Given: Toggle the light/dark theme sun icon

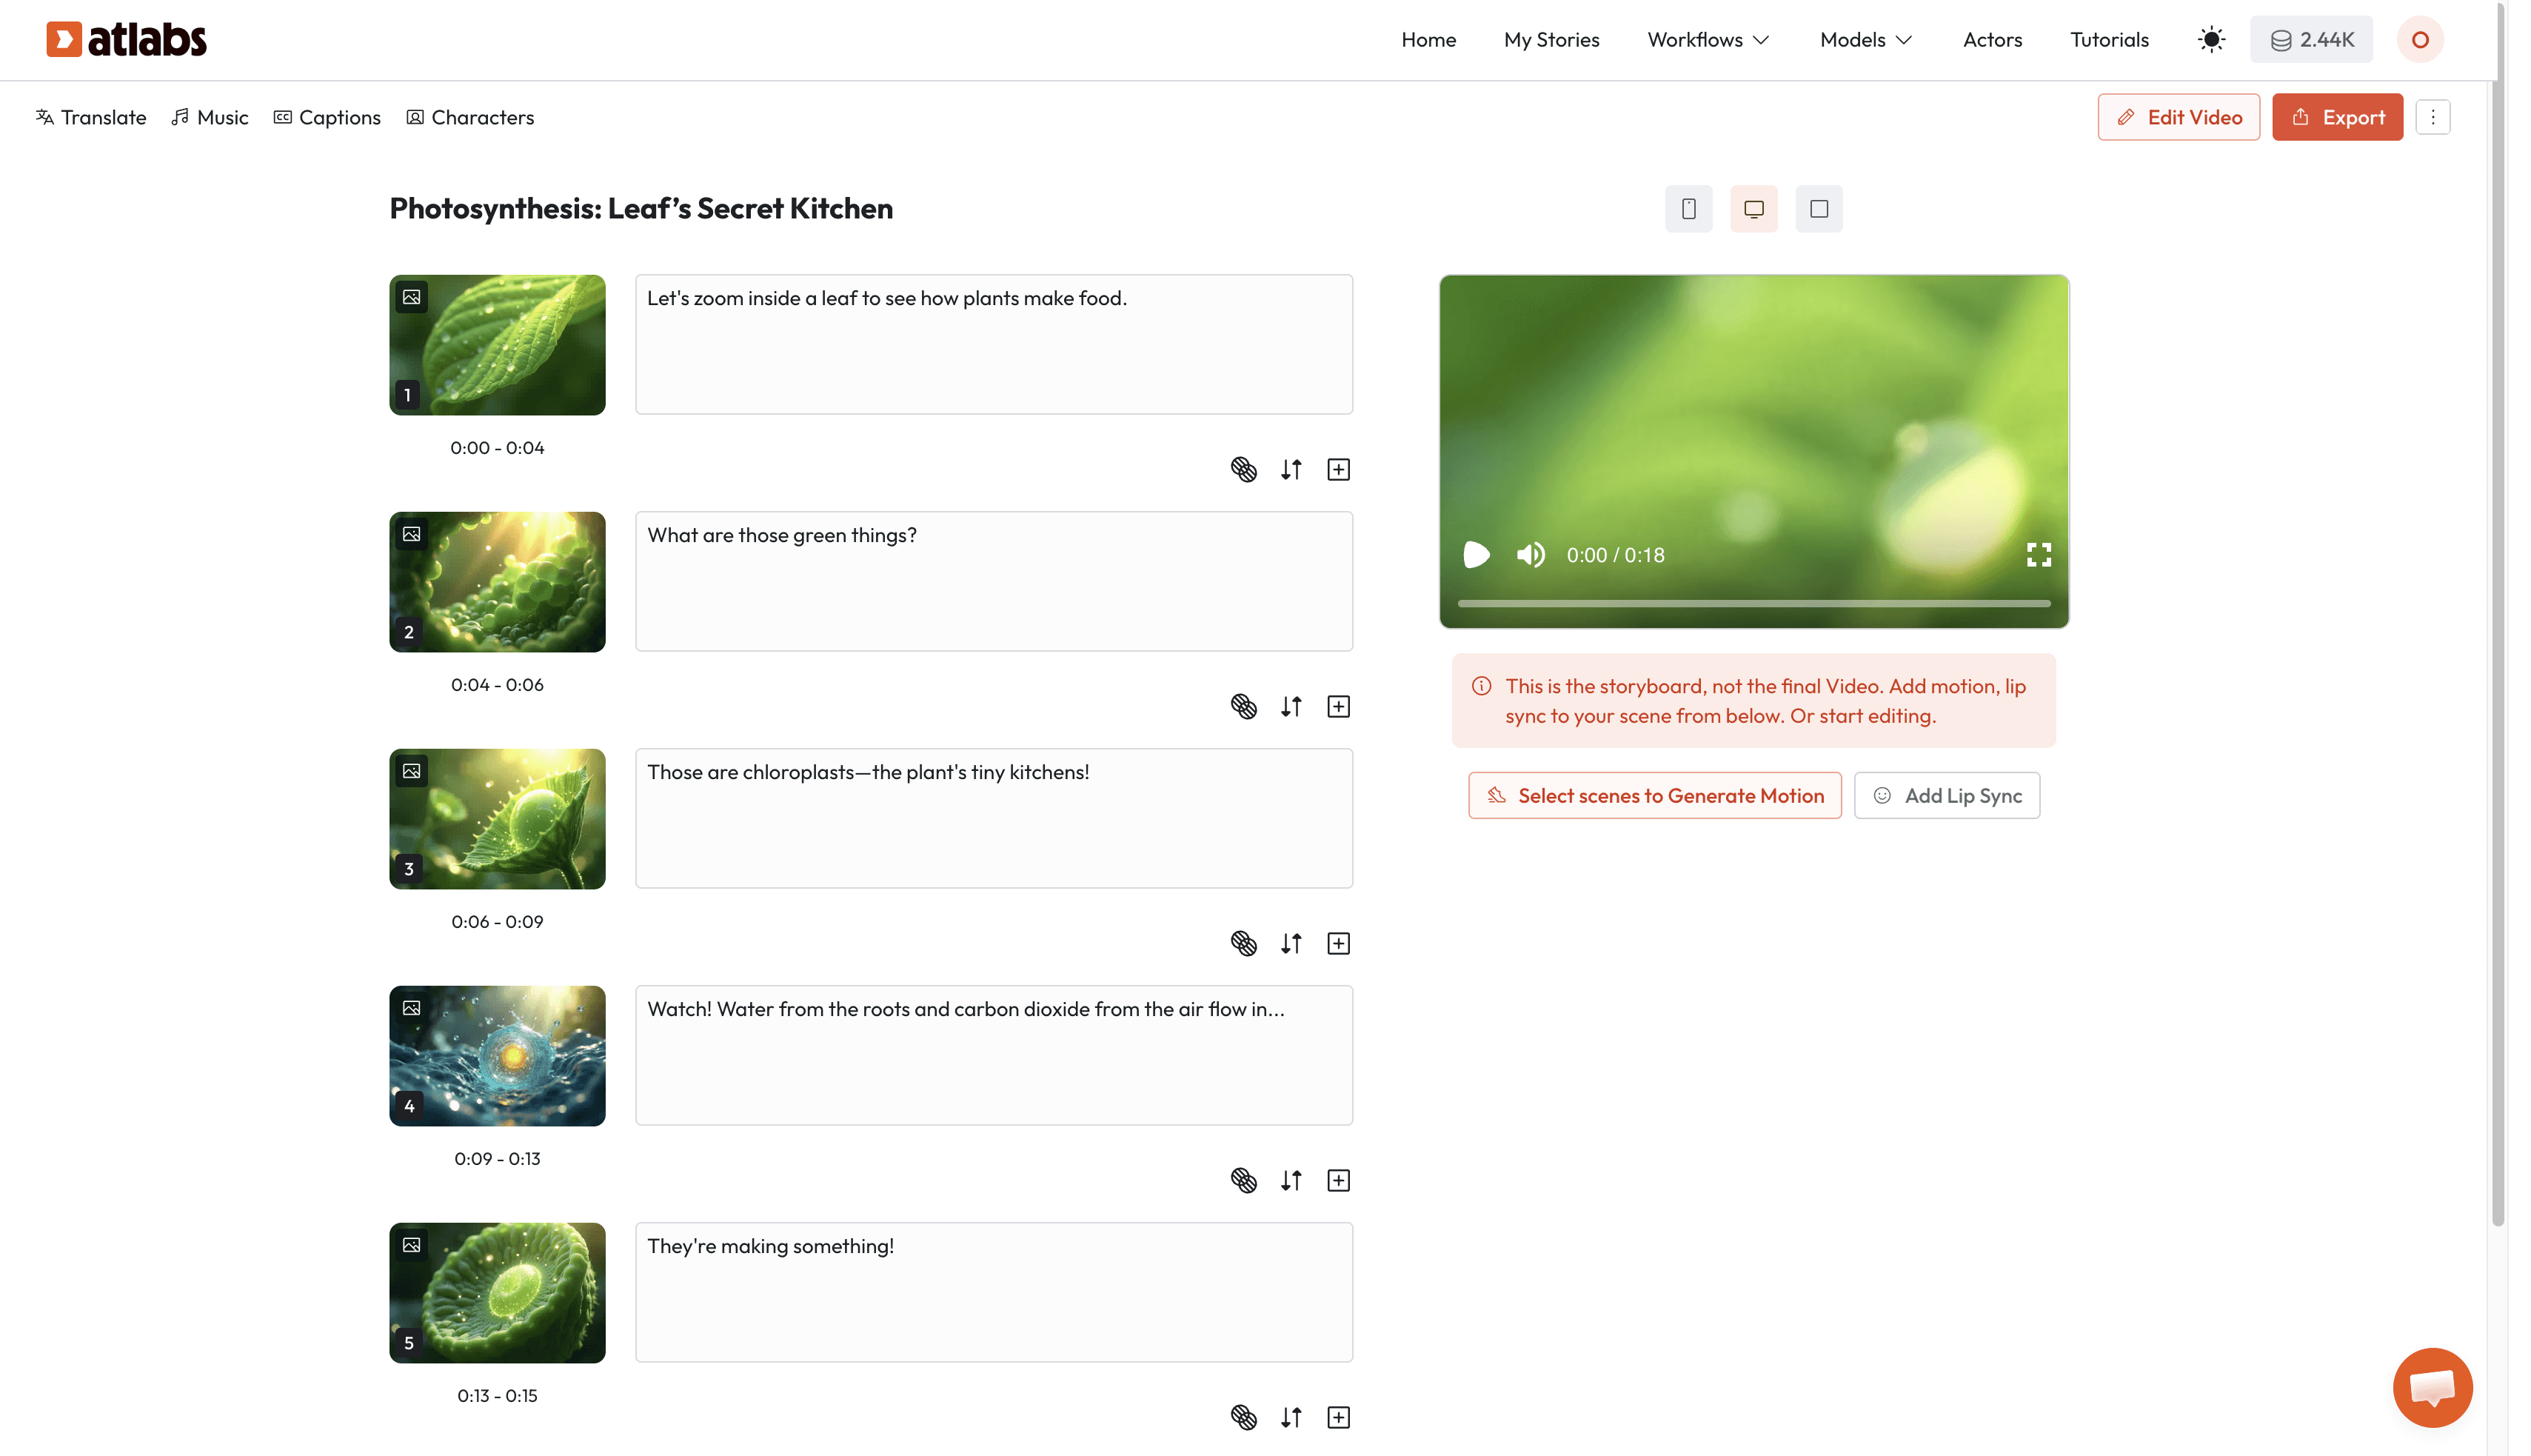Looking at the screenshot, I should (x=2211, y=40).
